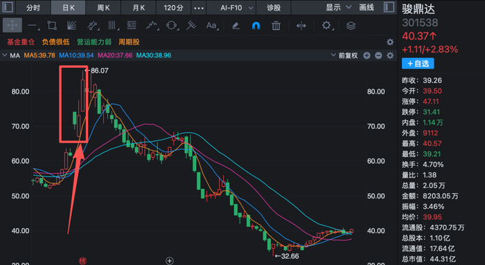The width and height of the screenshot is (485, 265).
Task: Toggle the magnet snap tool
Action: tap(256, 26)
